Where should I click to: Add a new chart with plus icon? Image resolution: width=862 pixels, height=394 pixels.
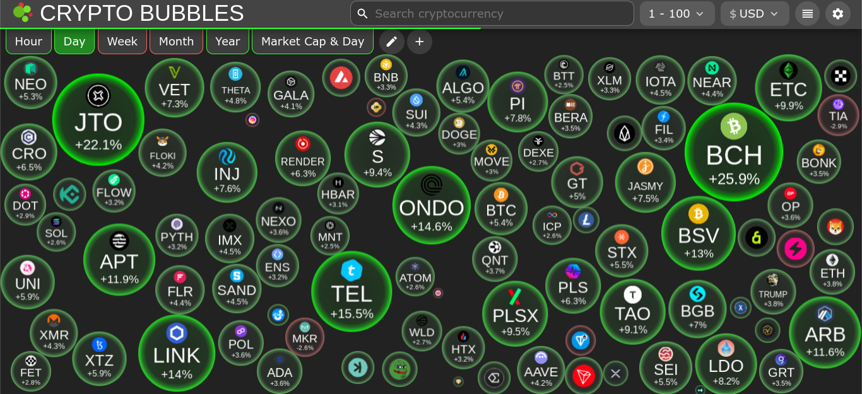click(x=420, y=42)
